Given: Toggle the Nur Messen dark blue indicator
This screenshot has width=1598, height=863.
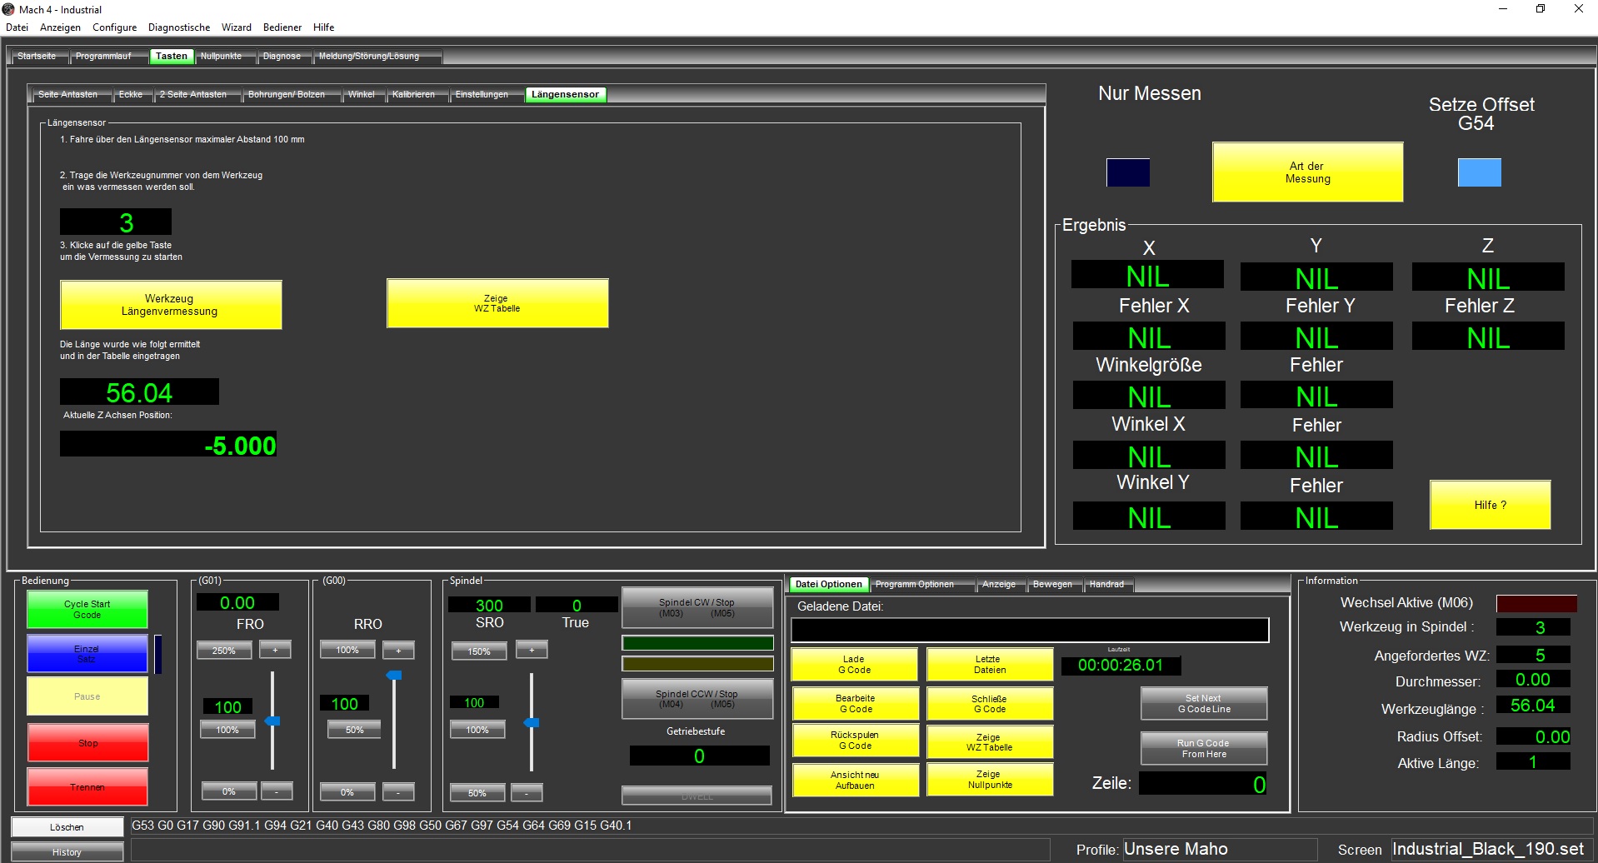Looking at the screenshot, I should (1127, 172).
